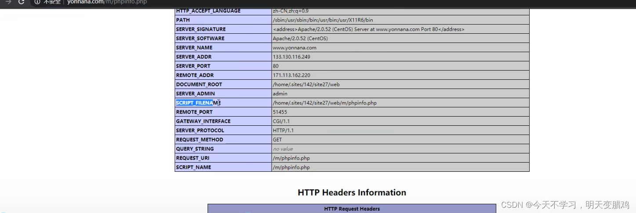Click the Apache/2.0.52 (CentOS) software value

pyautogui.click(x=300, y=39)
